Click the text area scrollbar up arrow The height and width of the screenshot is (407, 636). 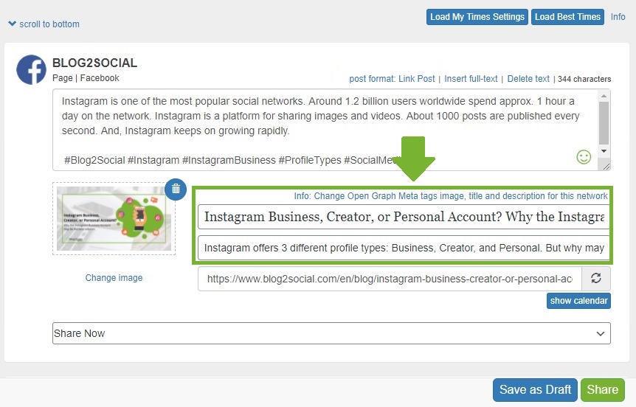click(x=604, y=96)
